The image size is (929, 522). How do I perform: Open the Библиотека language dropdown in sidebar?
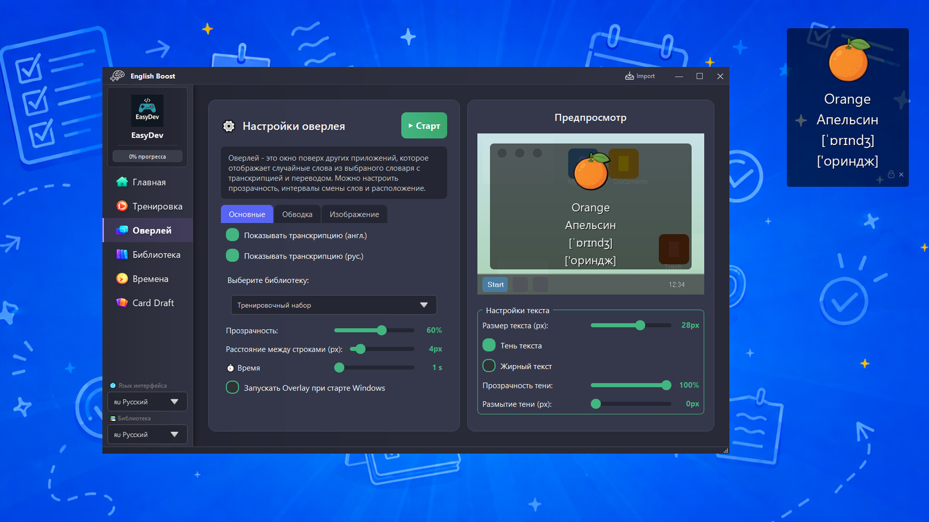pyautogui.click(x=147, y=435)
